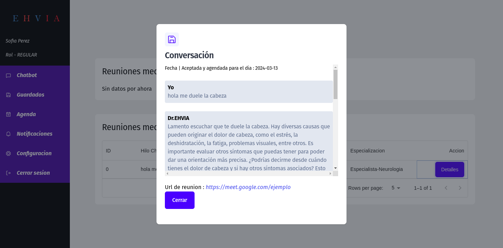Image resolution: width=503 pixels, height=248 pixels.
Task: Click the Cerrar sesion logout icon
Action: point(8,173)
